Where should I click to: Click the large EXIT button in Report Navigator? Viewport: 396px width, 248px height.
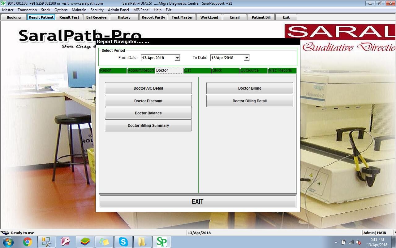(x=198, y=201)
